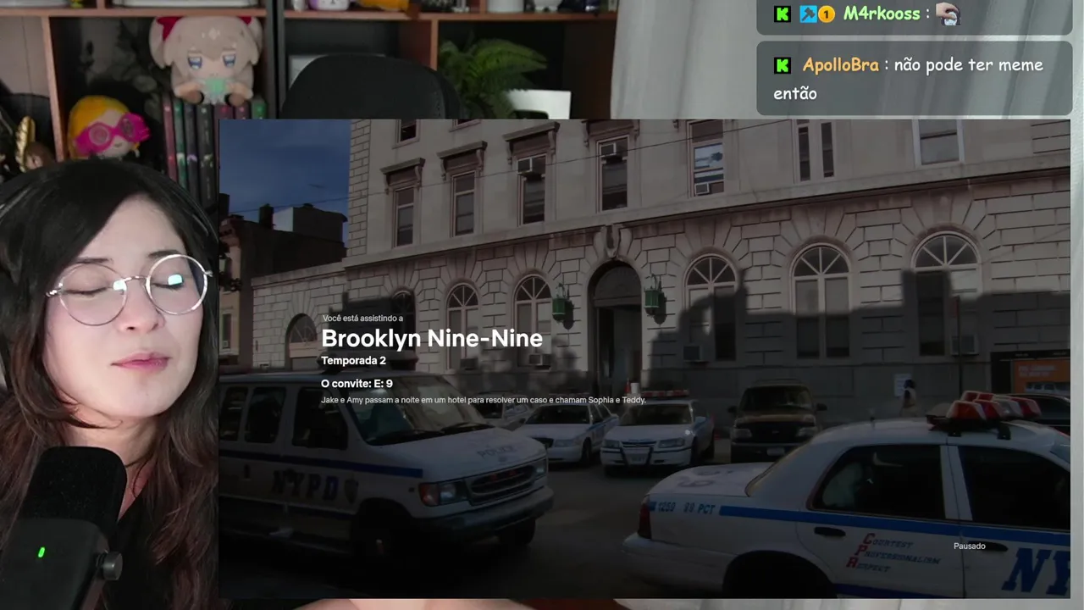Click the "Pausado" status text
This screenshot has height=610, width=1084.
(x=969, y=546)
